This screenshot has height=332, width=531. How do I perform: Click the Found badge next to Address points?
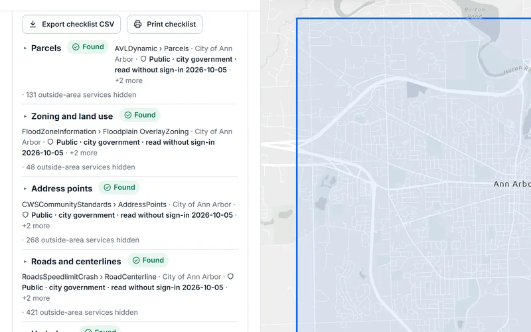click(x=119, y=187)
